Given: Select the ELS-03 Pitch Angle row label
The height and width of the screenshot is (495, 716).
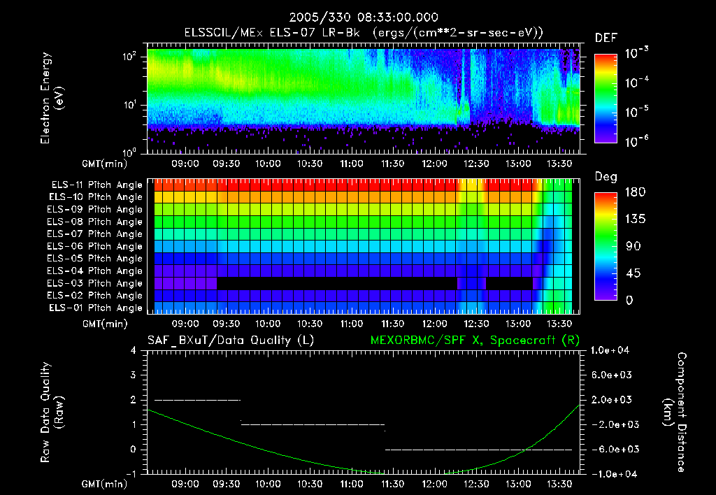Looking at the screenshot, I should tap(94, 283).
